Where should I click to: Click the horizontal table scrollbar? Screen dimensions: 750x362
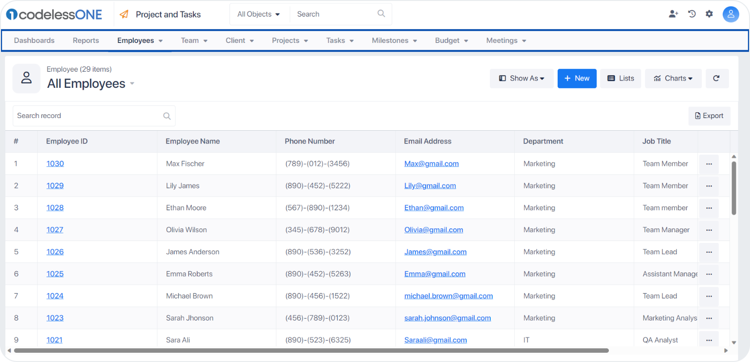pyautogui.click(x=312, y=350)
